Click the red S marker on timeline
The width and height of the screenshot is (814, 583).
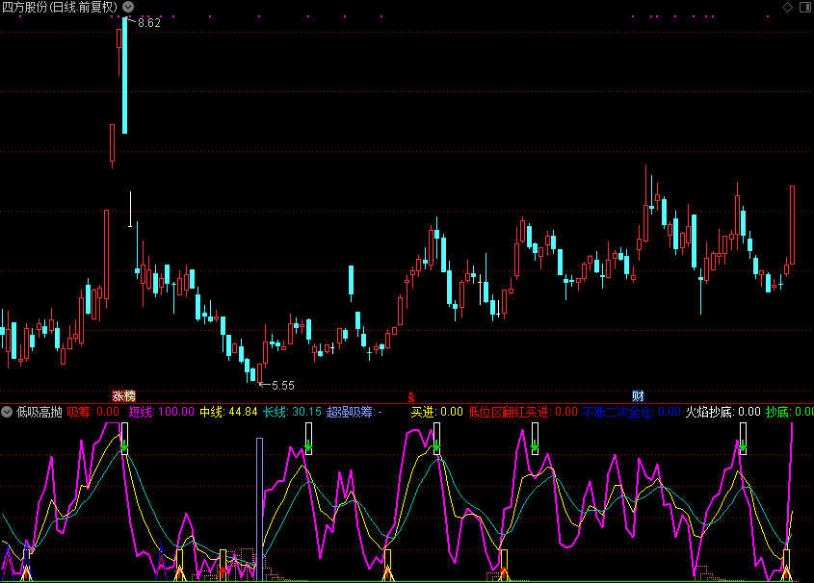(411, 396)
